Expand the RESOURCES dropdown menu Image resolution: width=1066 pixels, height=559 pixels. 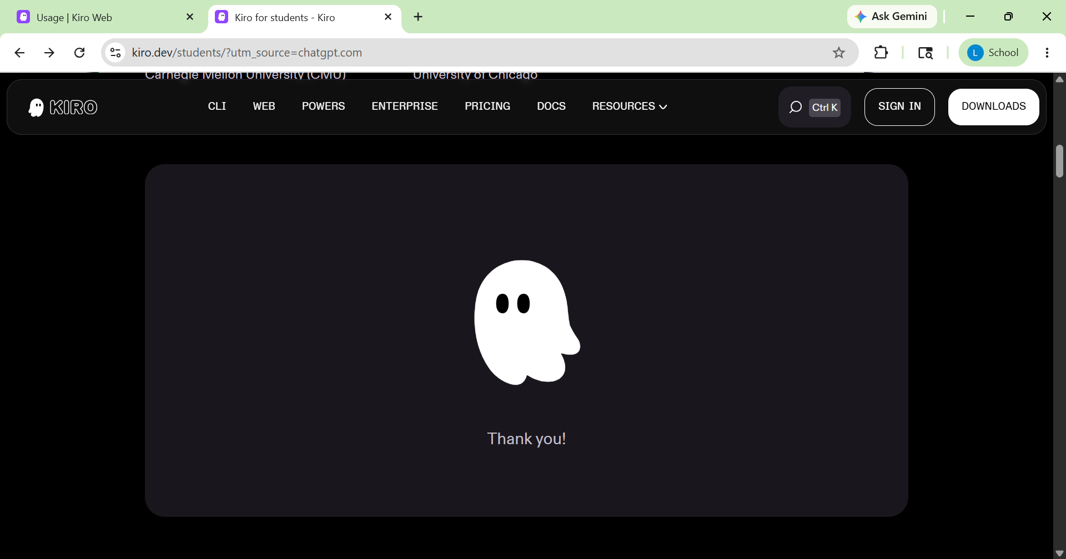[x=629, y=106]
